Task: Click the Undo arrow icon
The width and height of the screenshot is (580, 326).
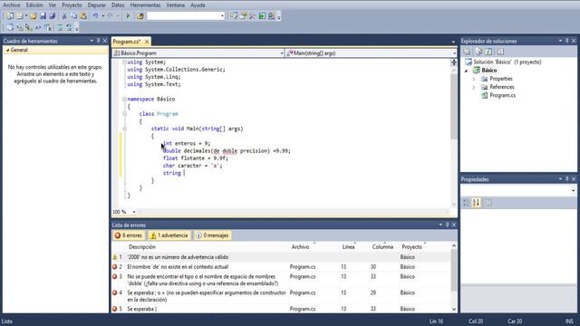Action: 96,16
